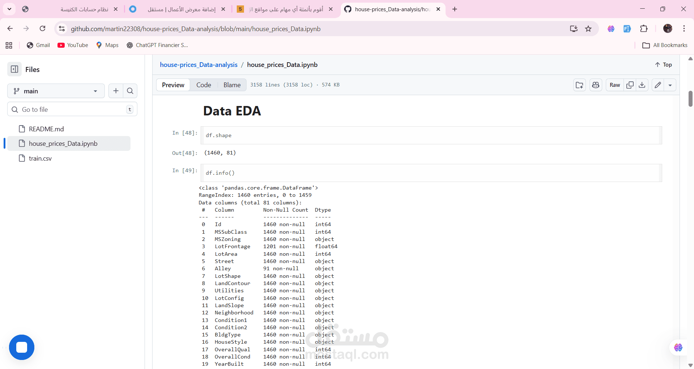Go forward in browser history
The height and width of the screenshot is (369, 694).
point(26,29)
